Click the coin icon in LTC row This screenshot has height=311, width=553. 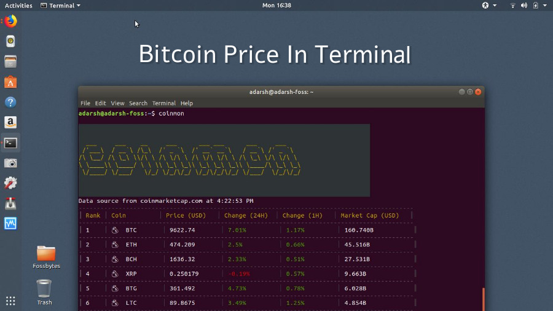115,303
